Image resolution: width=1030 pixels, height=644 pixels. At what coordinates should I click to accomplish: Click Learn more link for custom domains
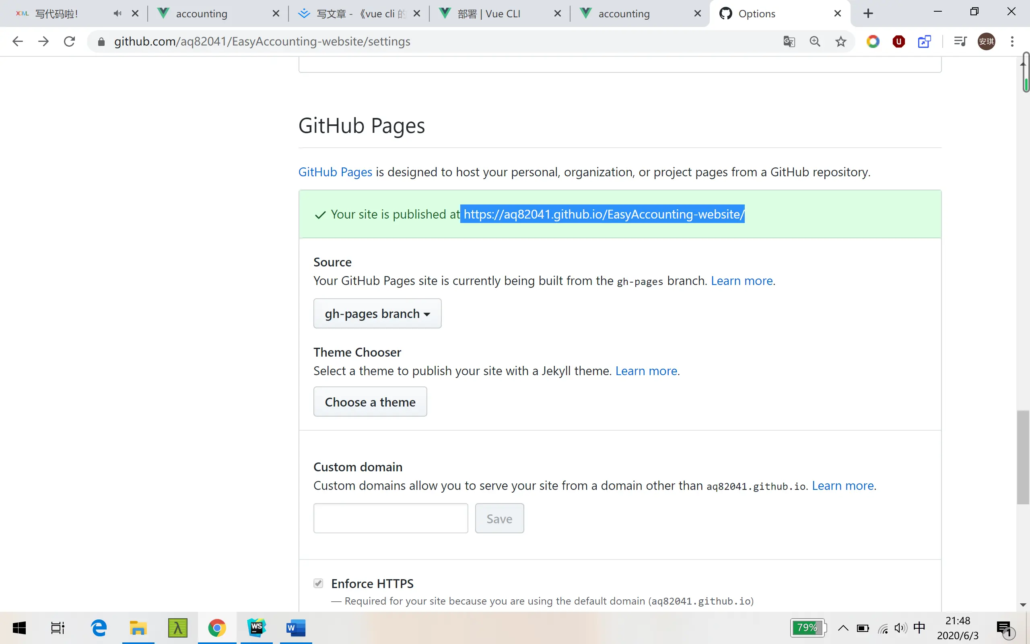[x=842, y=485]
